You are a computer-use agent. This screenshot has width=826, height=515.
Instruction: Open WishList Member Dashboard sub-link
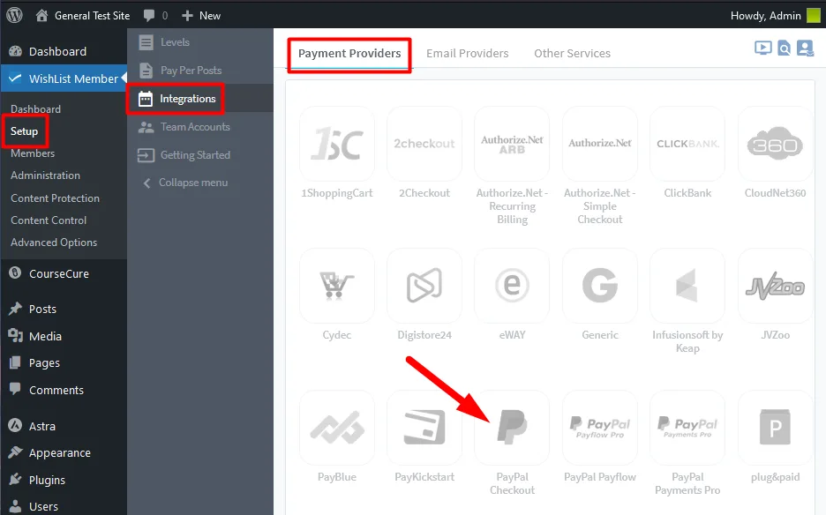(x=36, y=109)
